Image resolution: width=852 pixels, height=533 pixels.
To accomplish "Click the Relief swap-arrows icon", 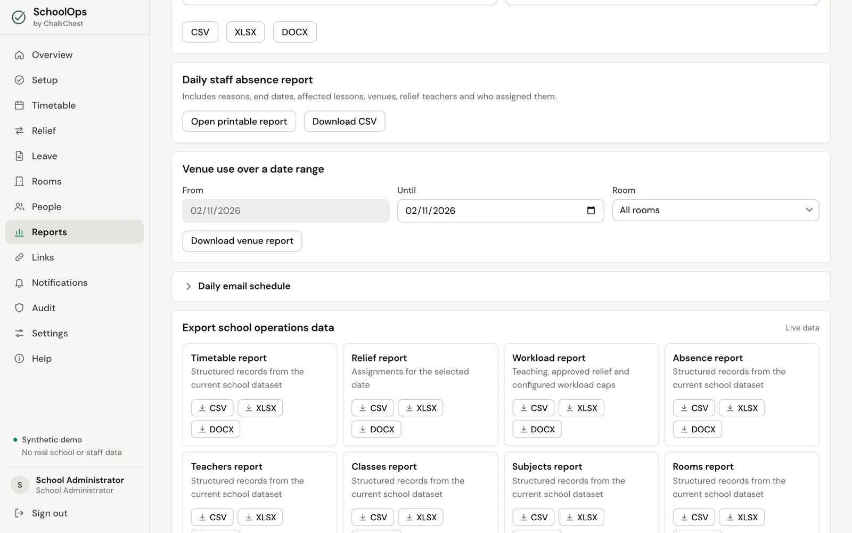I will [x=19, y=131].
